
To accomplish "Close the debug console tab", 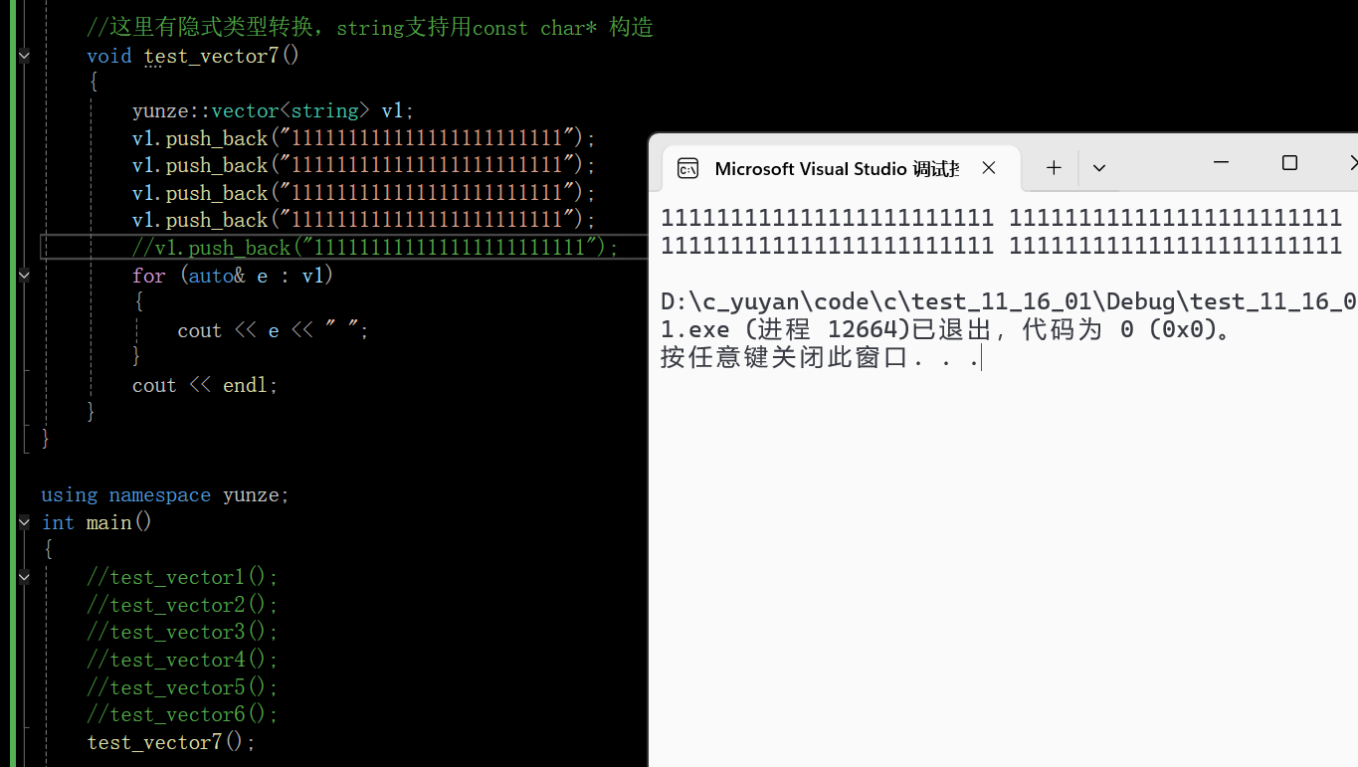I will point(988,168).
